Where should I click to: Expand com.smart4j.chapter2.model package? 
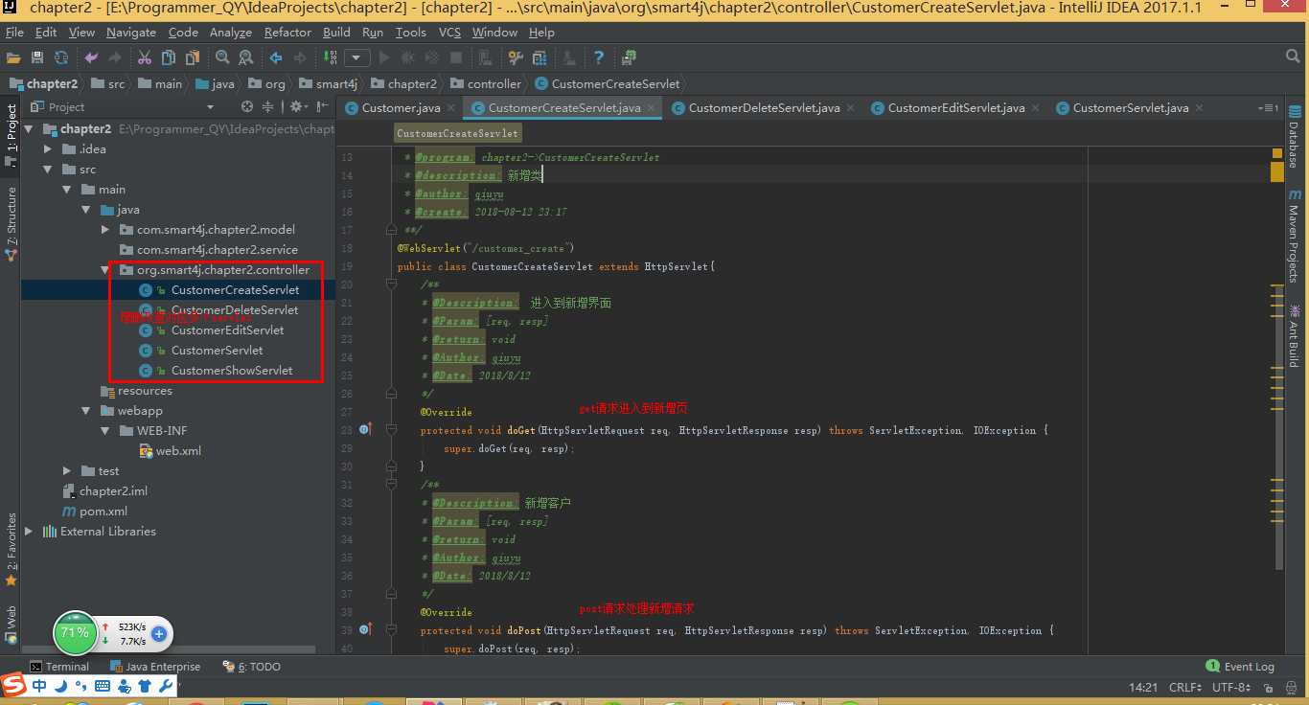point(105,229)
